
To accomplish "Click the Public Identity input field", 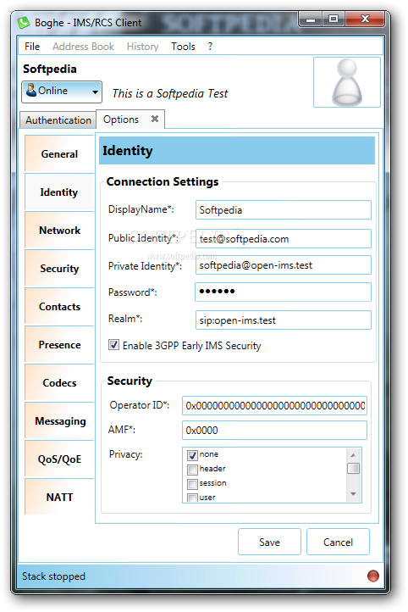I will (x=284, y=238).
